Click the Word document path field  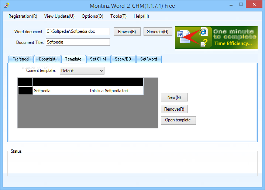point(78,31)
